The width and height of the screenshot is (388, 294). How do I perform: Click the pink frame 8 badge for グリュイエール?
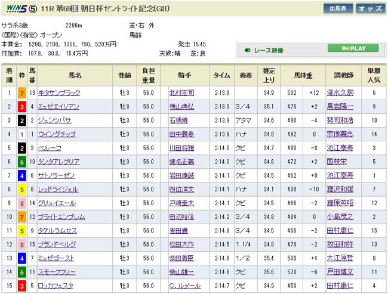[21, 203]
